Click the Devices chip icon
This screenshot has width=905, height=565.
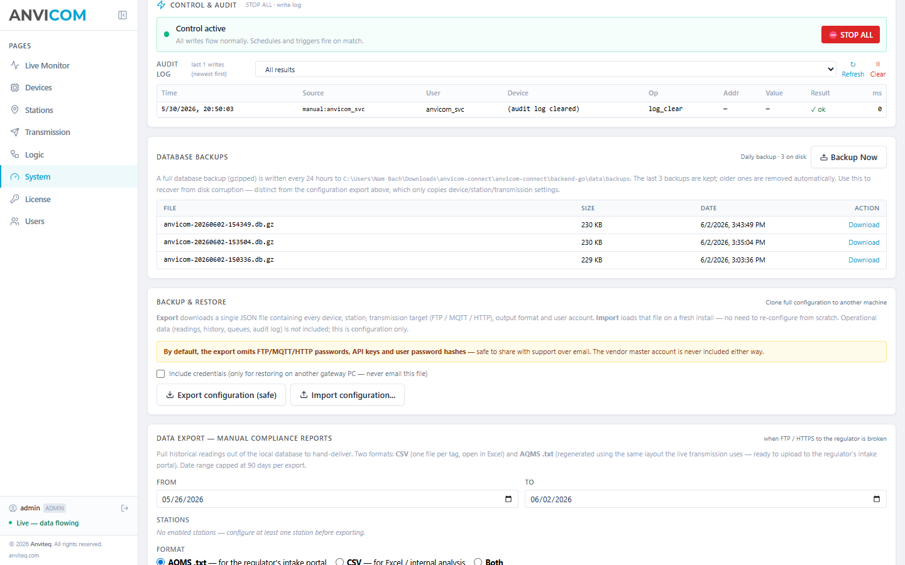pyautogui.click(x=14, y=88)
